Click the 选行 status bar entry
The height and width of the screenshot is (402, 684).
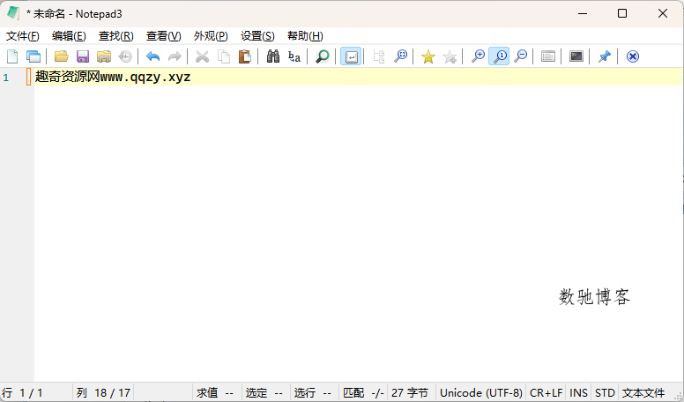313,393
